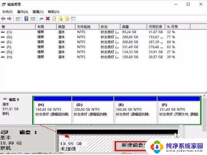Sort by the 类型 column header
207x155 pixels.
66,27
